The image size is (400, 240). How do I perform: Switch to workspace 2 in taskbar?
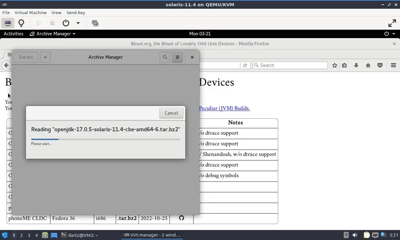[x=21, y=235]
